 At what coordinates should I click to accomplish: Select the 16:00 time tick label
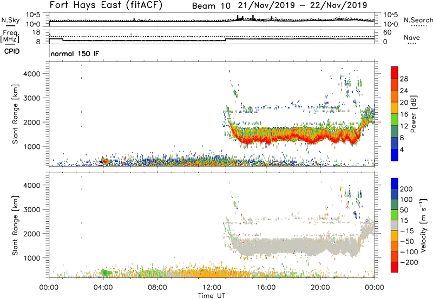pyautogui.click(x=266, y=288)
